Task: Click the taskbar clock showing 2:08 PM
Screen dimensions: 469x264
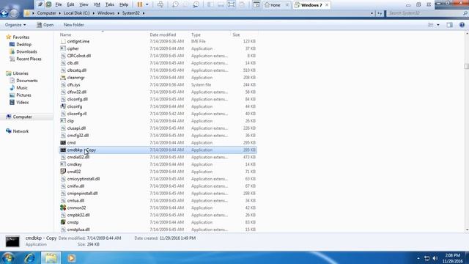Action: pos(452,258)
